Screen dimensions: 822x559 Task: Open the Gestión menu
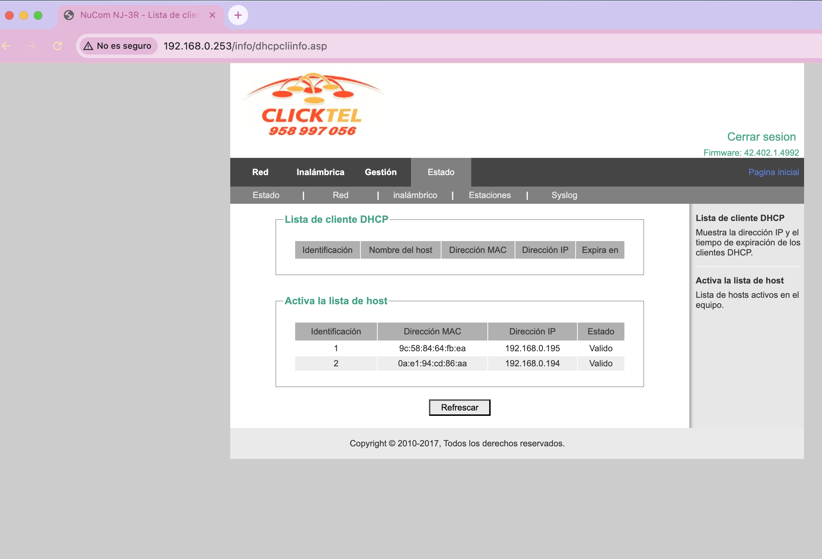[x=381, y=172]
